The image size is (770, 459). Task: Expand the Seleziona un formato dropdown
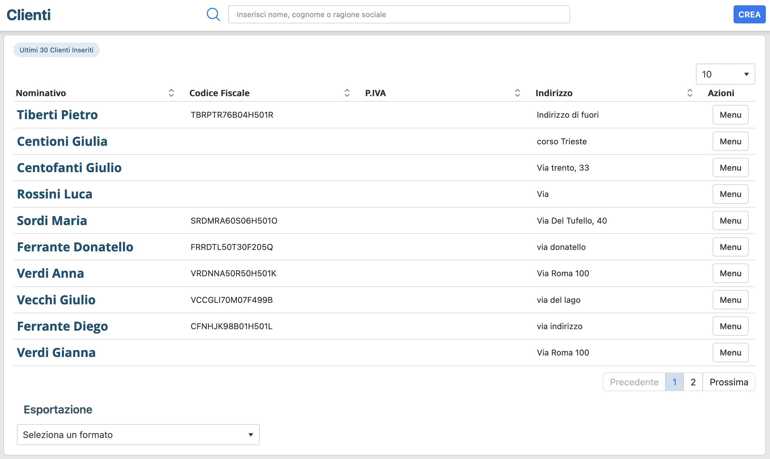click(x=138, y=434)
